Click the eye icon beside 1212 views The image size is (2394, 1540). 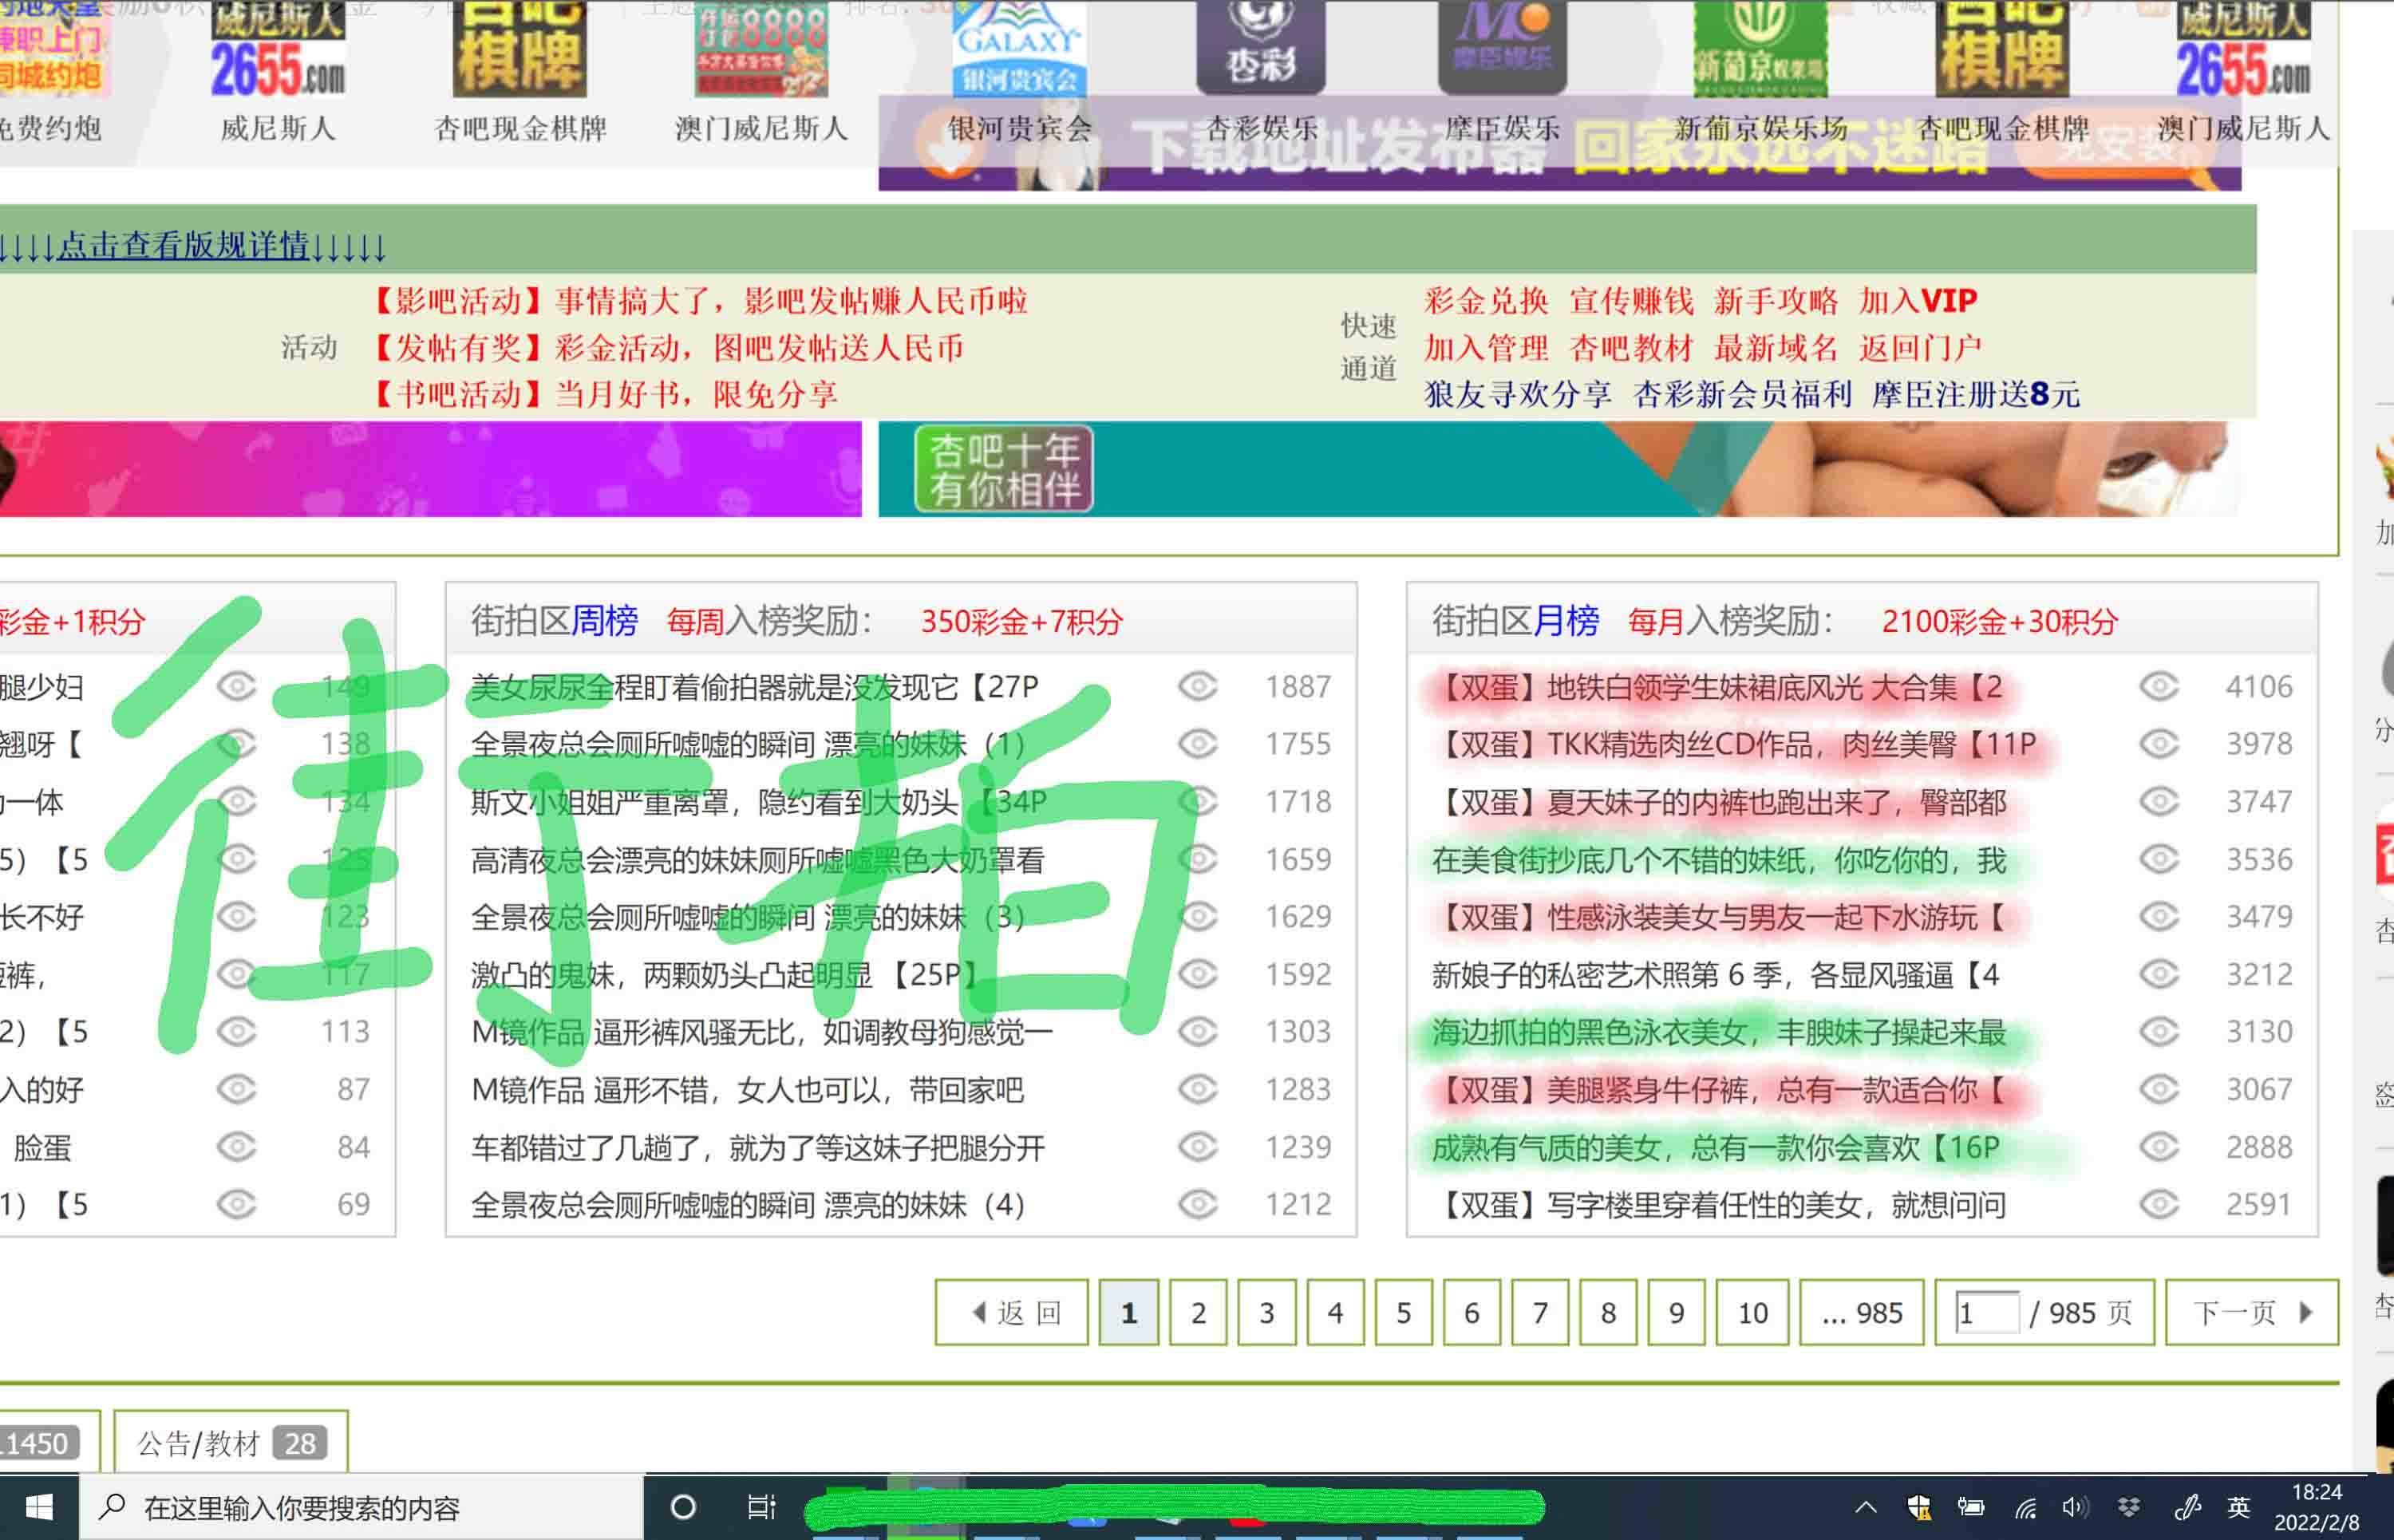(1198, 1205)
